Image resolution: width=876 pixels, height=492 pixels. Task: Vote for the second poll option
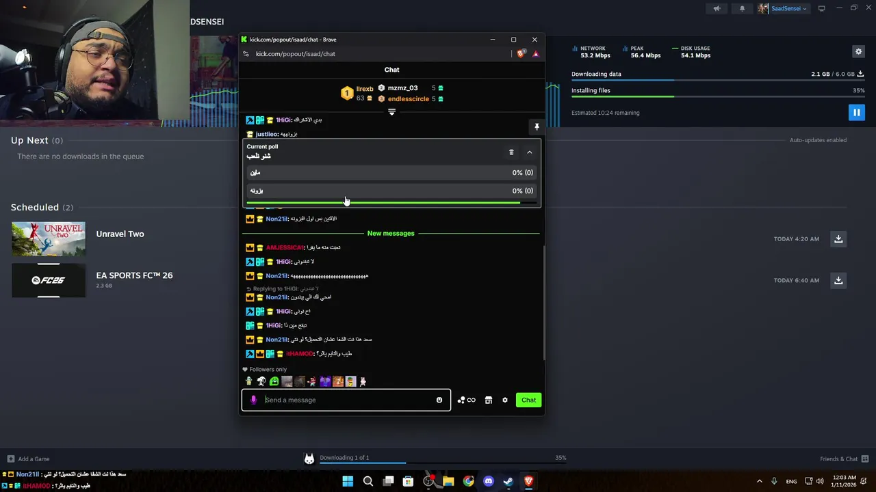(391, 191)
